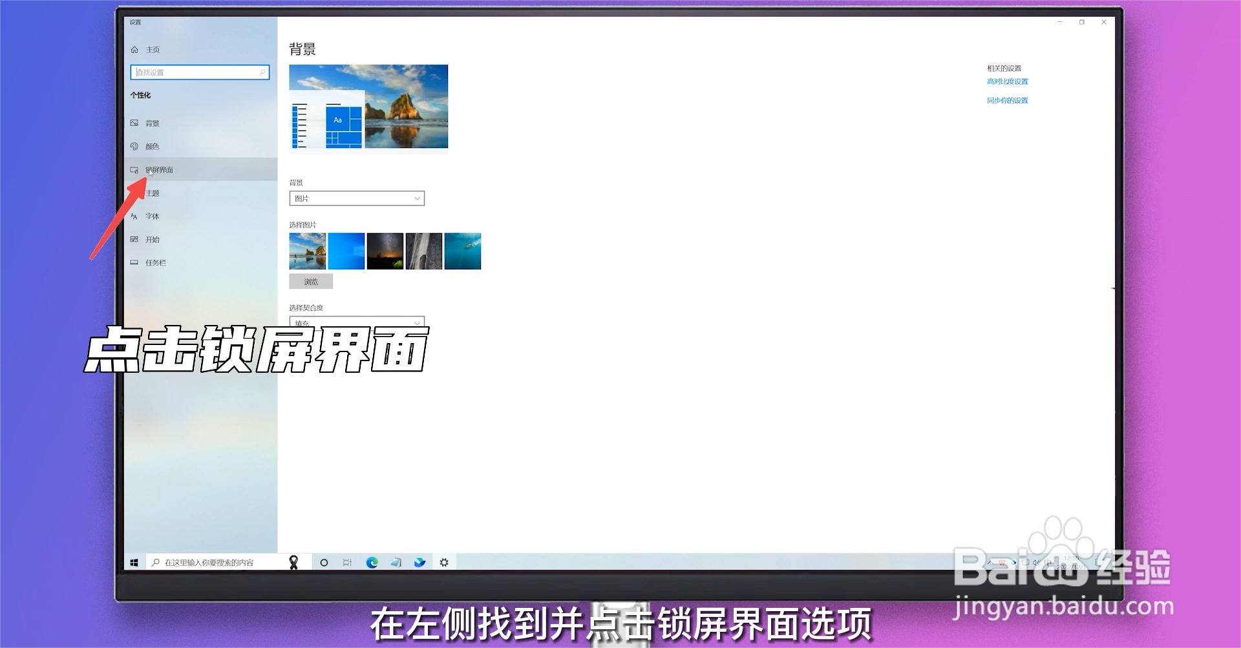Choose the starry night tent wallpaper thumbnail

pyautogui.click(x=385, y=251)
